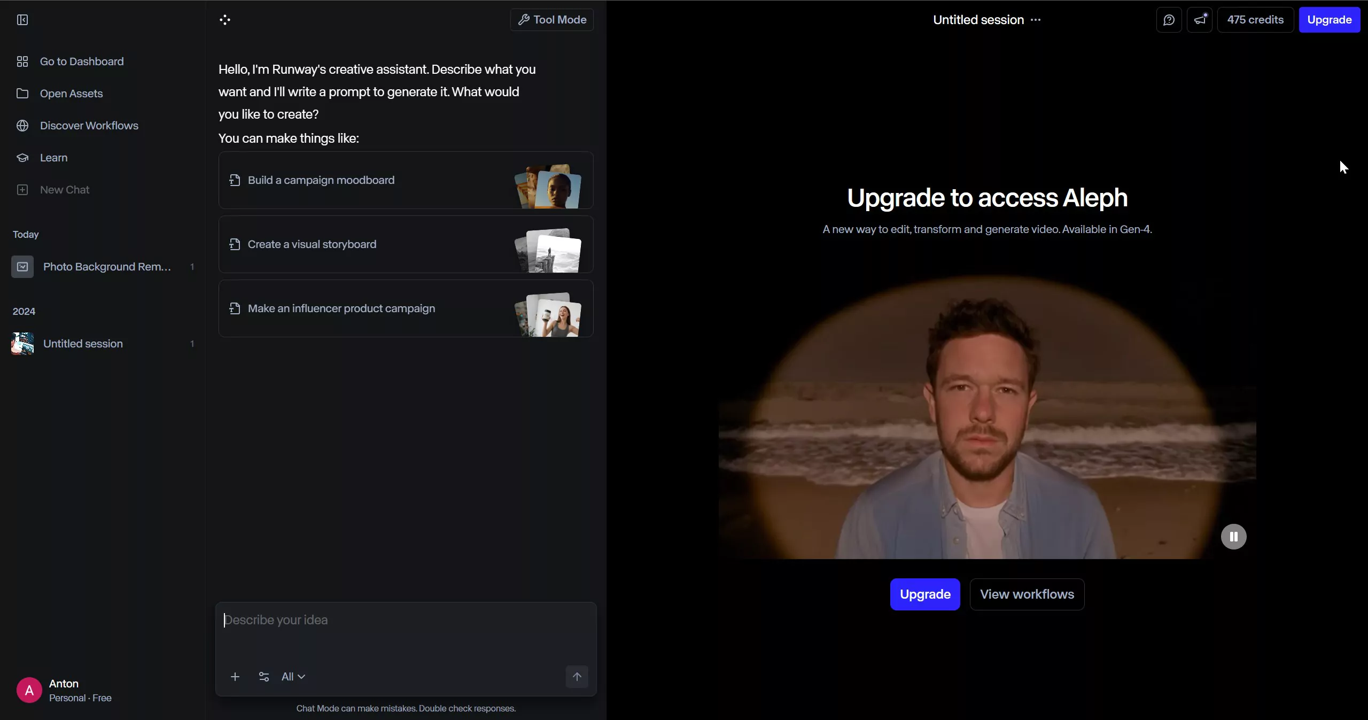Image resolution: width=1368 pixels, height=720 pixels.
Task: Click the Learn graduation cap icon
Action: tap(22, 158)
